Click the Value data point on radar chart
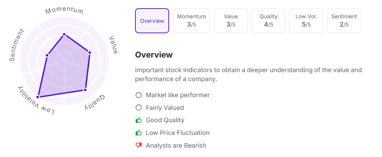 click(x=90, y=52)
